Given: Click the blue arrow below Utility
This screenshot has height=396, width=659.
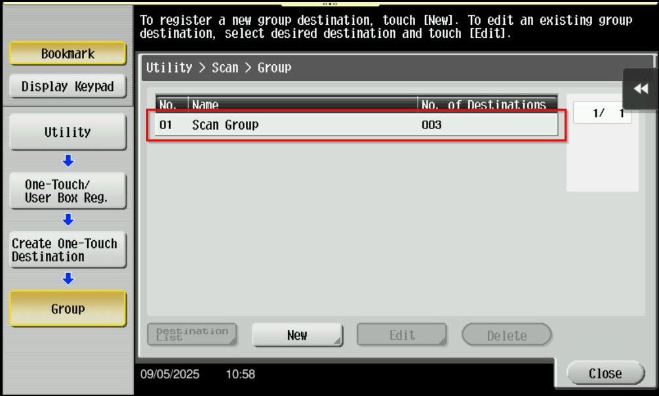Looking at the screenshot, I should [x=68, y=161].
